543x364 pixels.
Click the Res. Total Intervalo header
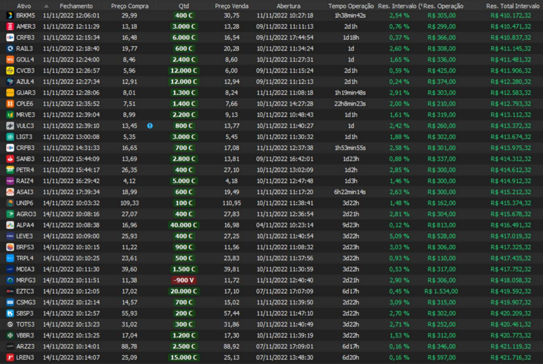pyautogui.click(x=509, y=5)
